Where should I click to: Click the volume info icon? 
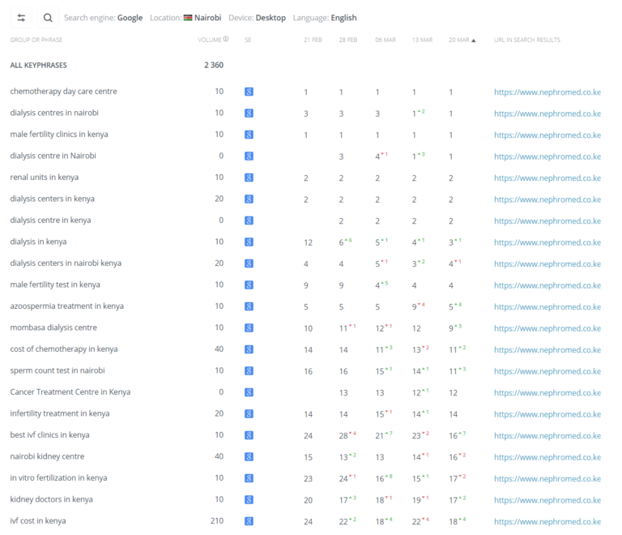[x=226, y=39]
